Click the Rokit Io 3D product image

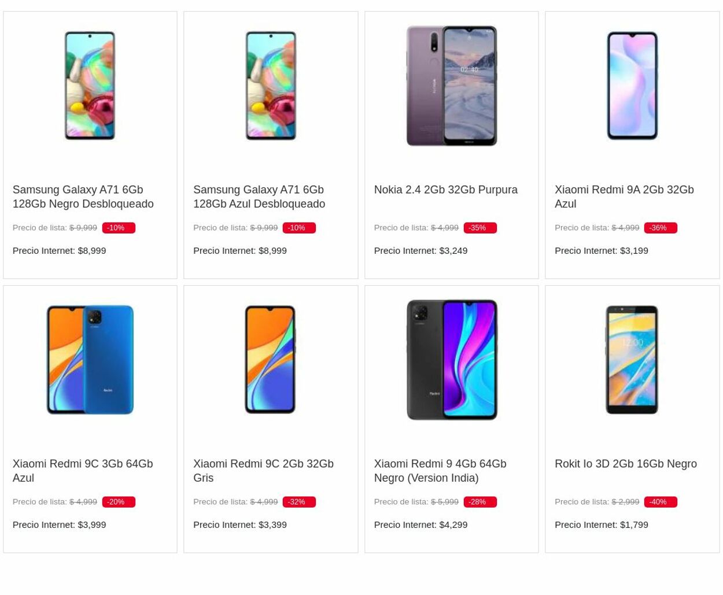coord(632,359)
